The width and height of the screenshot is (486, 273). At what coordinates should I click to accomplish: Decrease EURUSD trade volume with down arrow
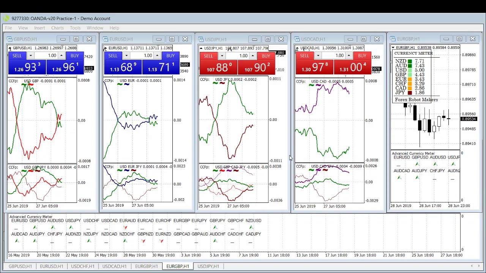pyautogui.click(x=126, y=56)
